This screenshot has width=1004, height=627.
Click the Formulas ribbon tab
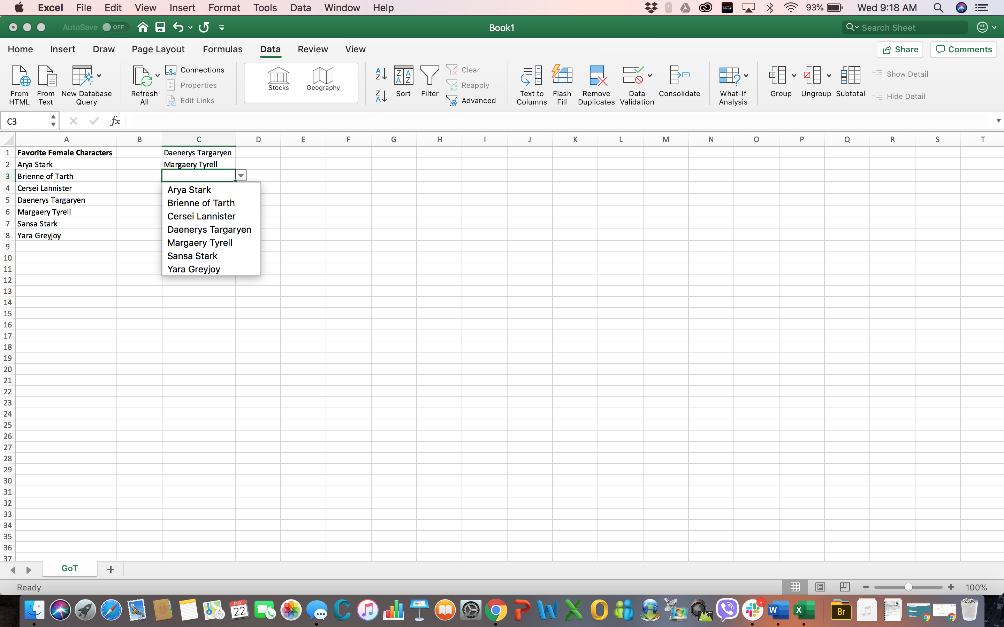[222, 49]
